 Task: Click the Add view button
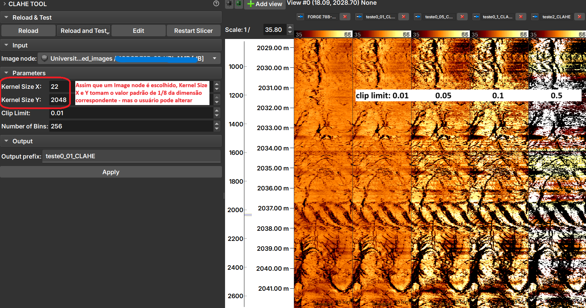[x=265, y=4]
